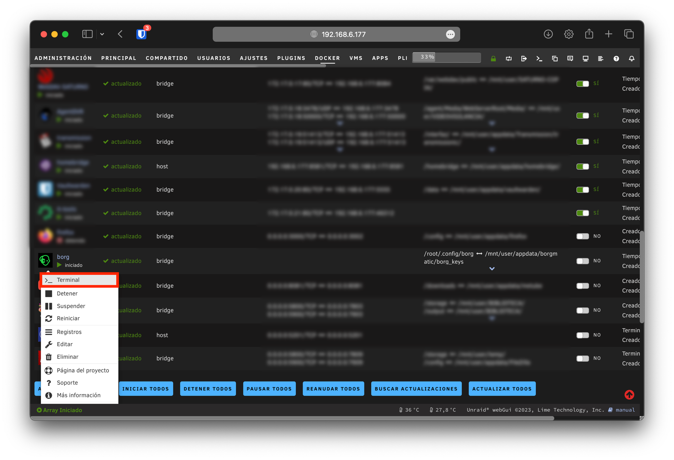Open a new tab with plus icon

(x=609, y=34)
